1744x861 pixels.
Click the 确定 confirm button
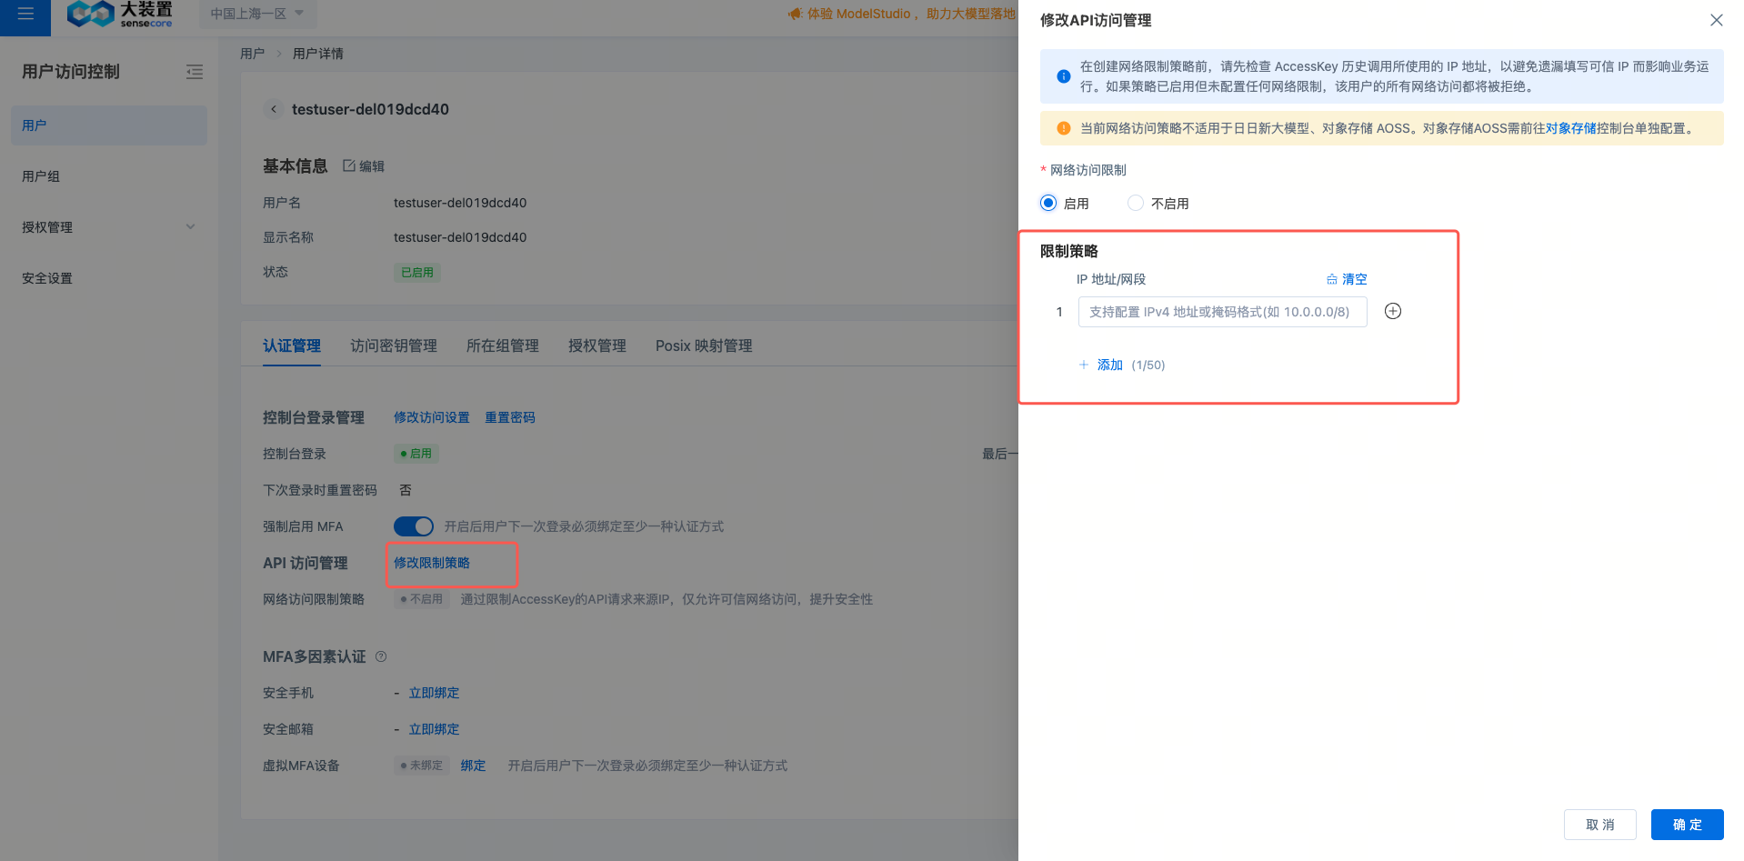1687,825
